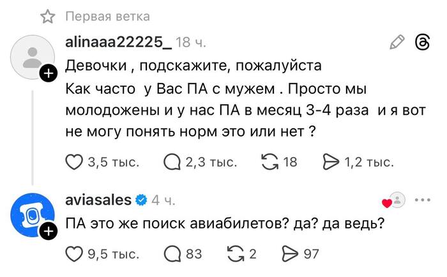This screenshot has height=277, width=447.
Task: Open three-dot menu on aviasales reply
Action: click(423, 200)
